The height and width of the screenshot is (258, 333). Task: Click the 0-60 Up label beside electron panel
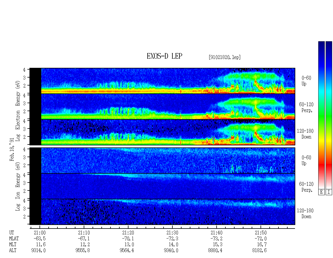(306, 81)
